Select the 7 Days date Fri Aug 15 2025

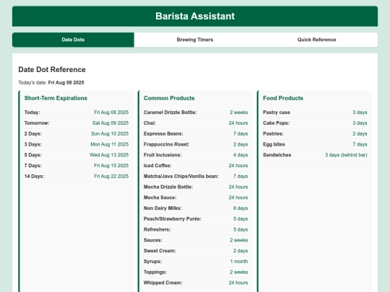(111, 166)
